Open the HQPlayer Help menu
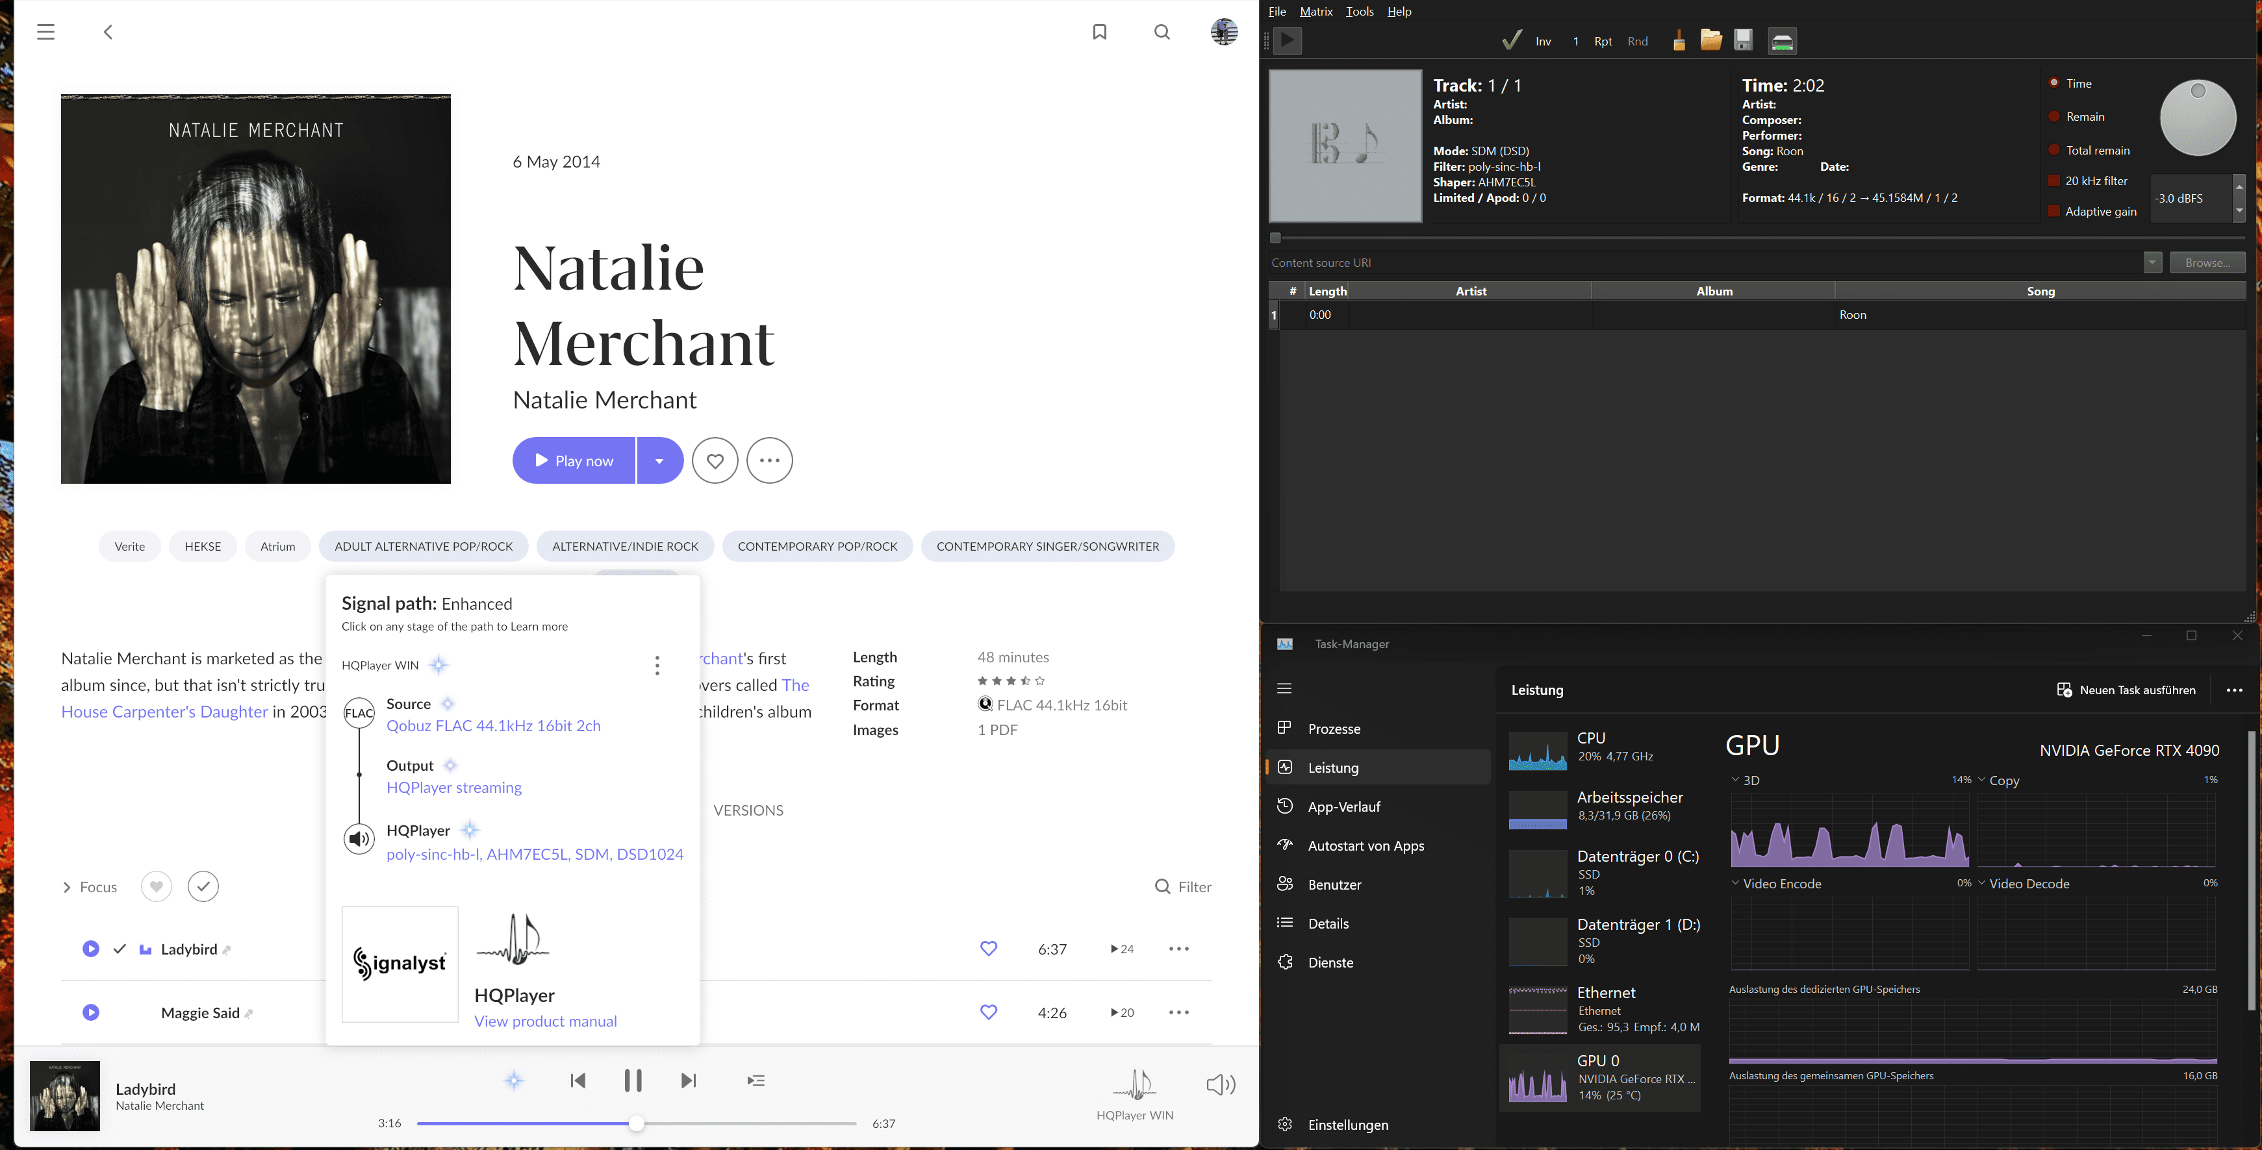Screen dimensions: 2262x1150 tap(1399, 12)
